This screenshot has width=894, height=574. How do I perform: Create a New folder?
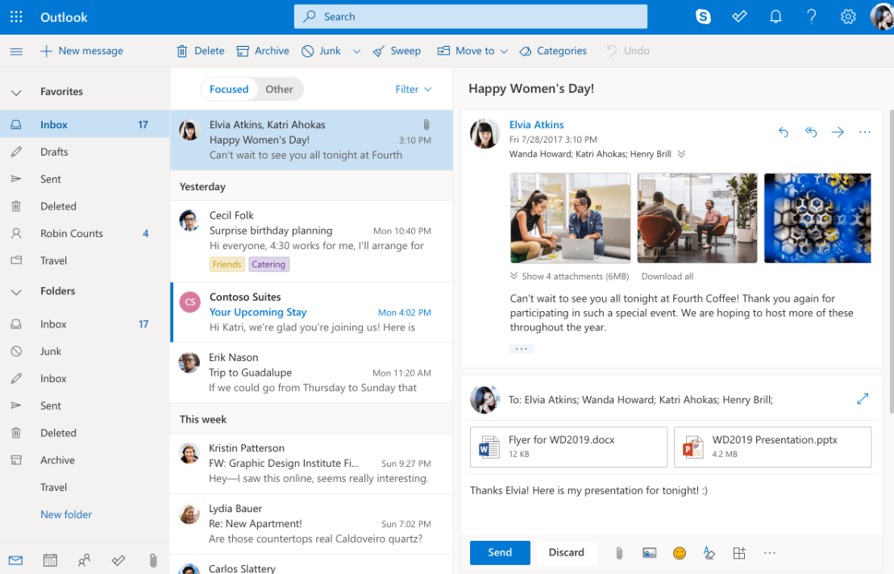point(66,514)
